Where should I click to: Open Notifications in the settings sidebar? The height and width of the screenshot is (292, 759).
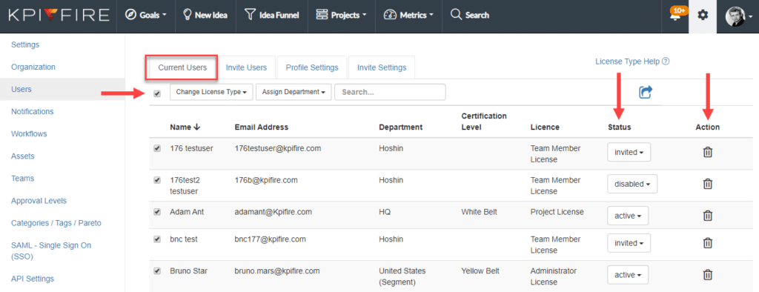tap(33, 111)
